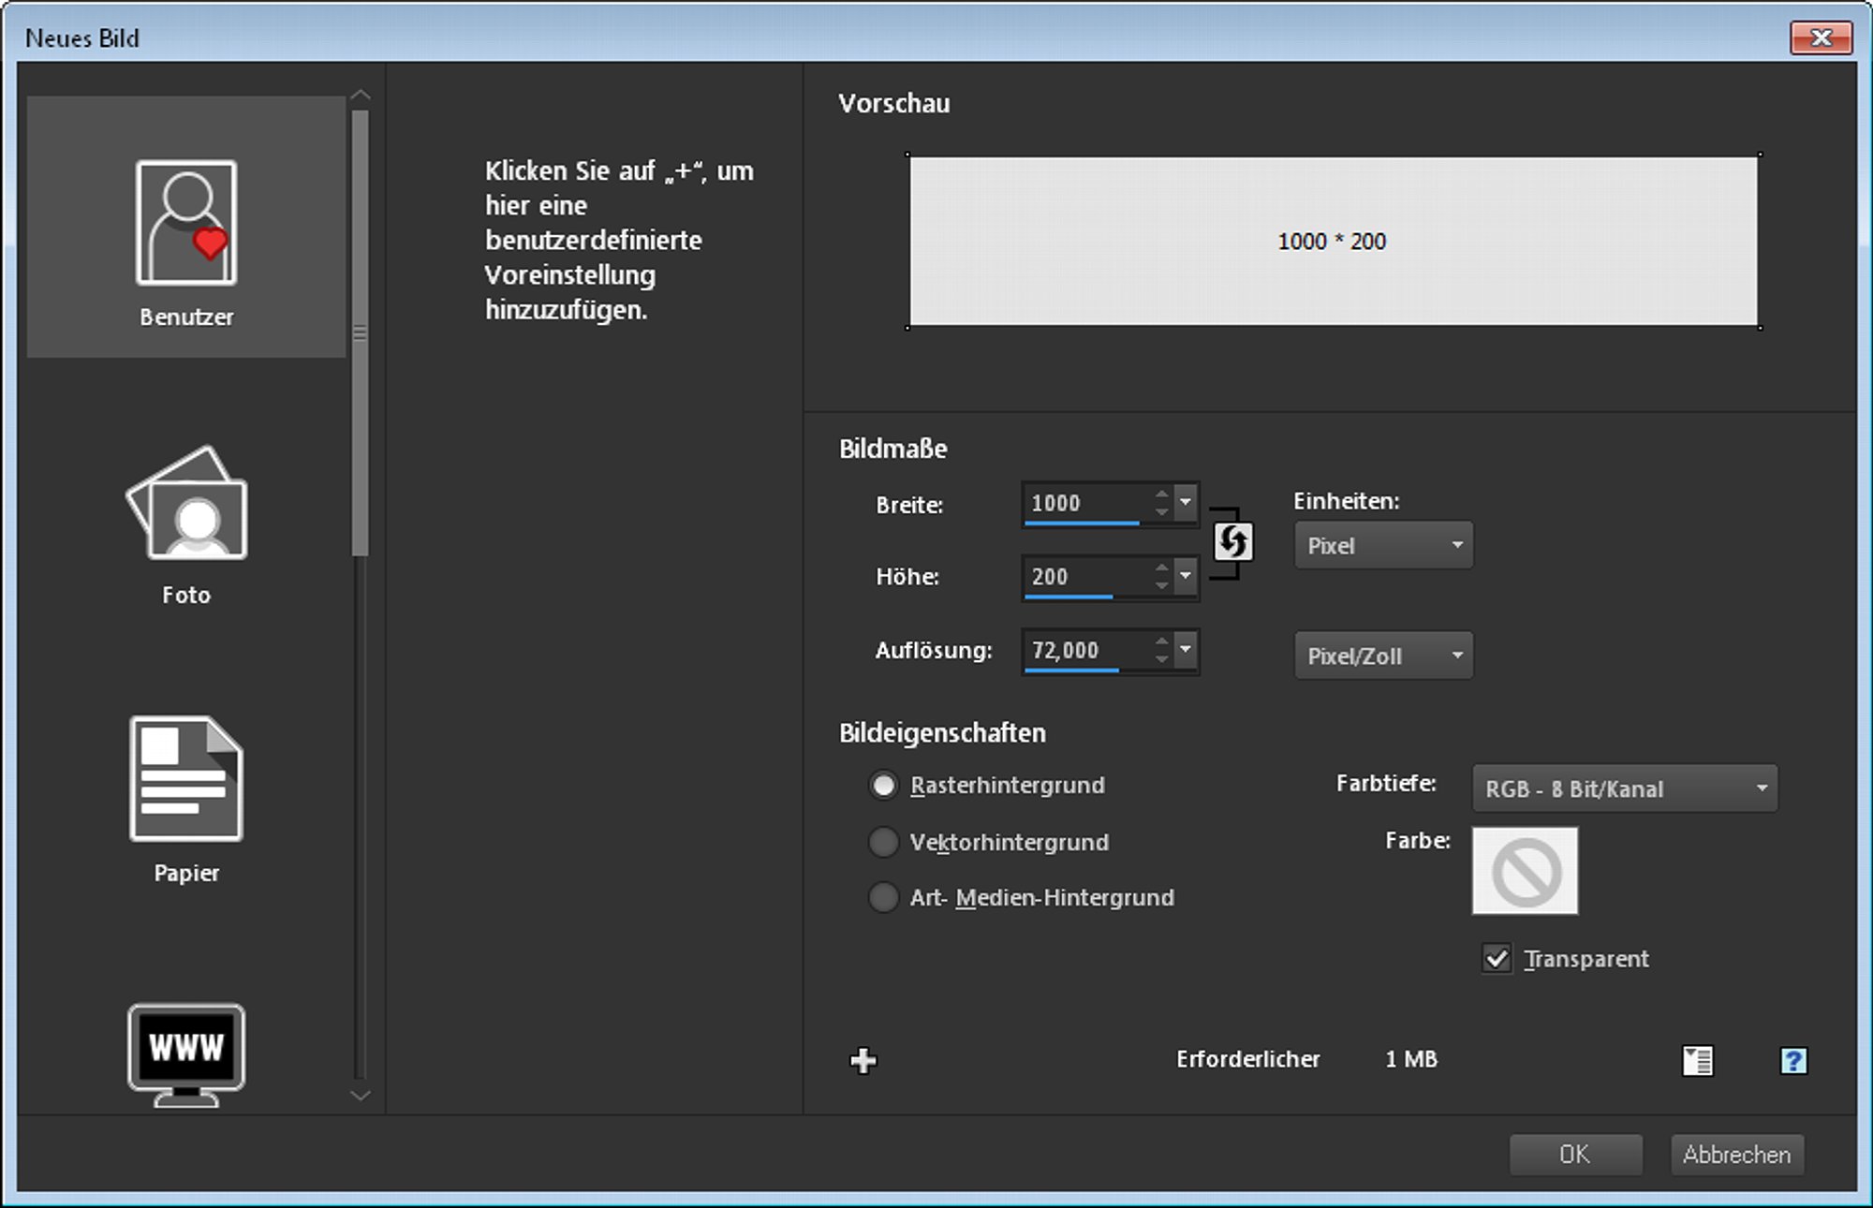Select the WWW web preset category
The image size is (1873, 1208).
tap(186, 1054)
